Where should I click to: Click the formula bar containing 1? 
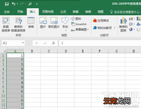click(x=100, y=43)
